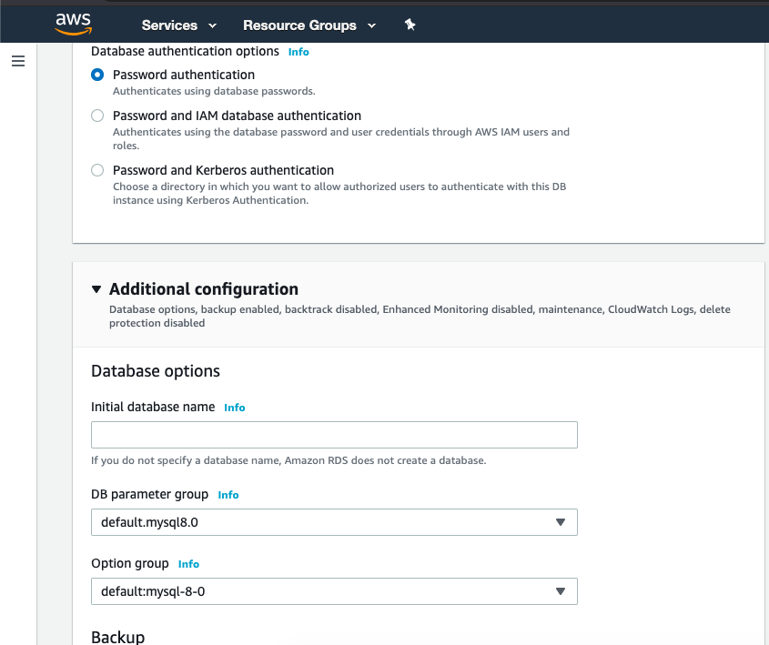Select Password and IAM database authentication

pos(97,116)
